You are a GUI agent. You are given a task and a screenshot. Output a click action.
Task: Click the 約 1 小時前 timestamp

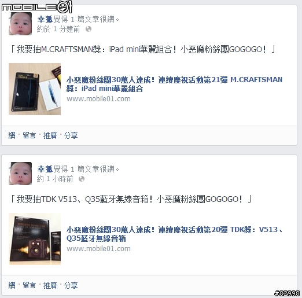(55, 179)
